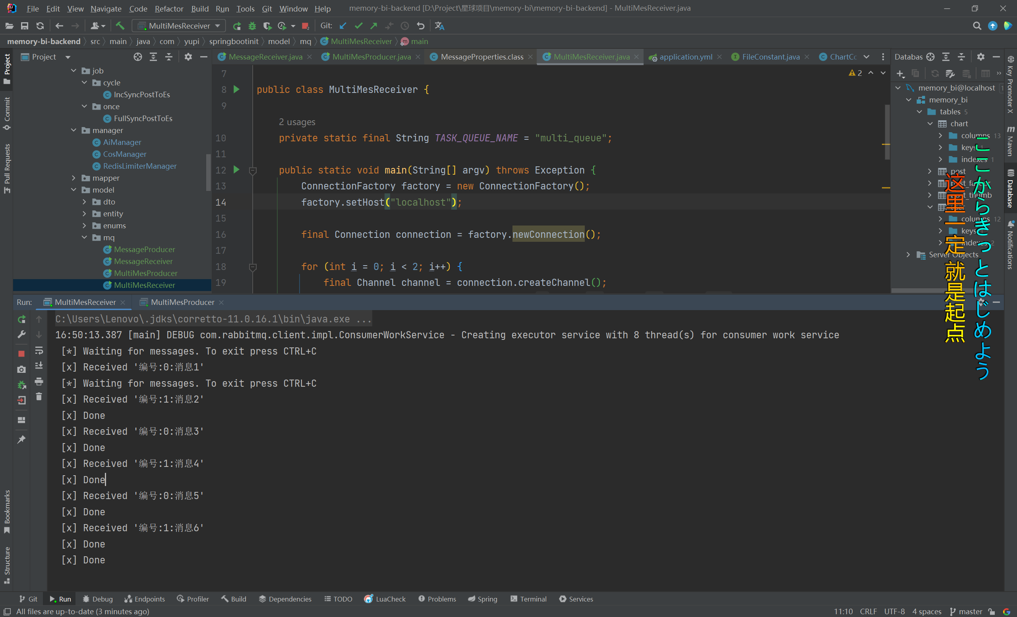Screen dimensions: 1017x617
Task: Click Git update project arrow
Action: coord(343,26)
